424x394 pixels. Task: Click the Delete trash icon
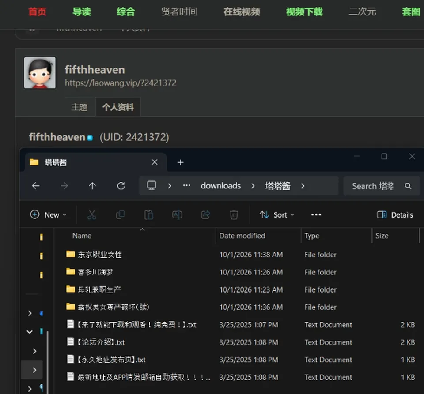(x=234, y=215)
